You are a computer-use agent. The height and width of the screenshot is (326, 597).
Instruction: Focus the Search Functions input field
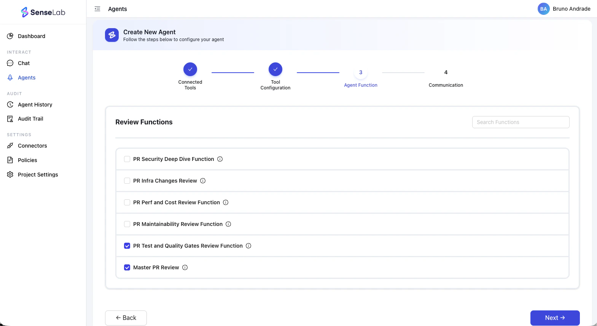[x=521, y=122]
